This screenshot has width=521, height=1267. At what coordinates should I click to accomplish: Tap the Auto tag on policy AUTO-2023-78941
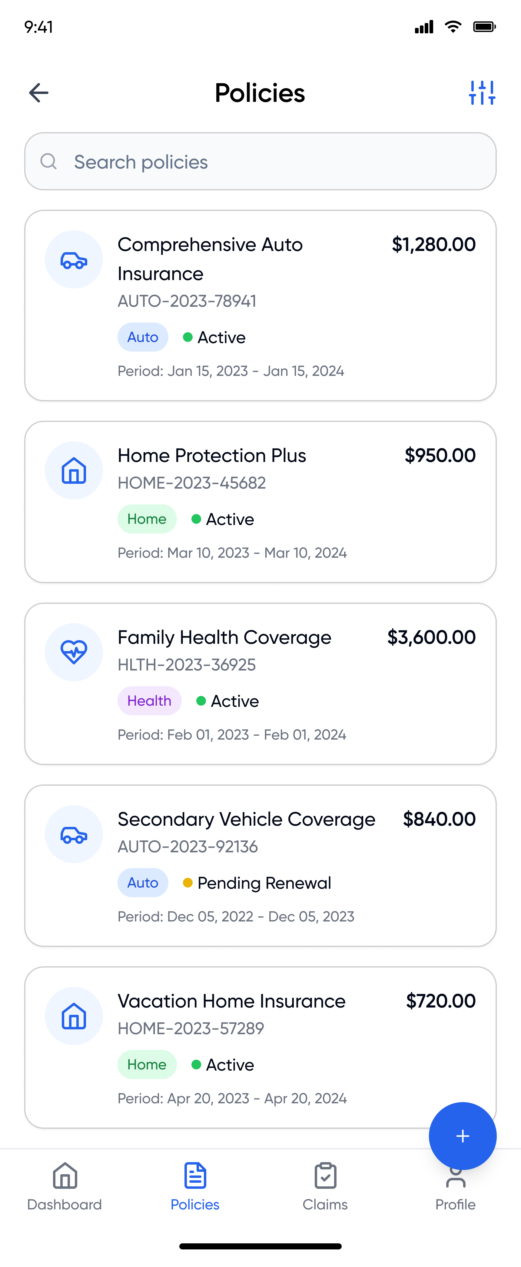pos(143,337)
